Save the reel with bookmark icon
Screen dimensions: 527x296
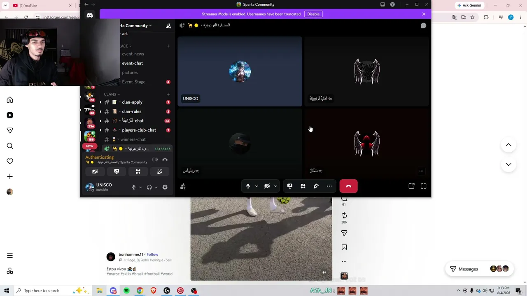(344, 247)
